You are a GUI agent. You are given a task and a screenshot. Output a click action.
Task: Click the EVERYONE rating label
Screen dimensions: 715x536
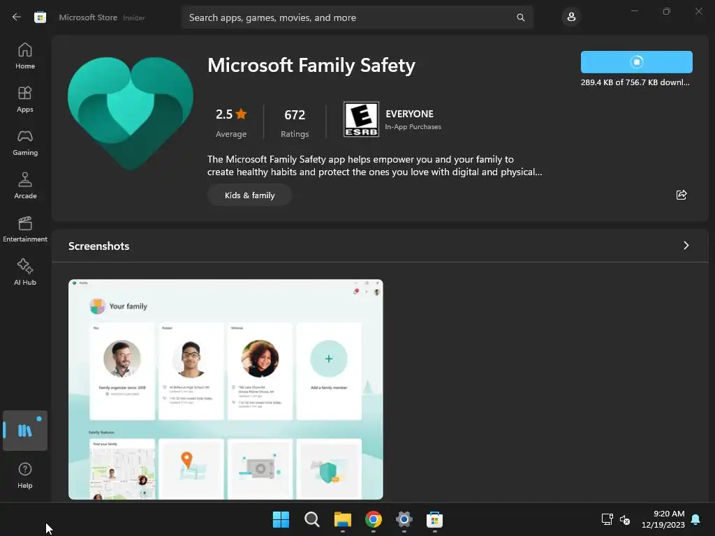coord(409,114)
